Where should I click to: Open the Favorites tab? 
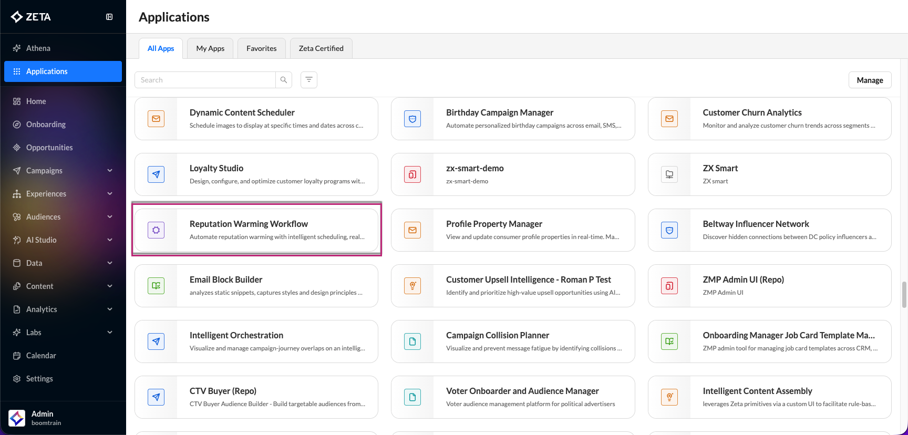click(x=262, y=48)
